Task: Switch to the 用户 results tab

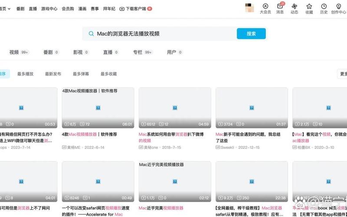Action: pos(174,52)
